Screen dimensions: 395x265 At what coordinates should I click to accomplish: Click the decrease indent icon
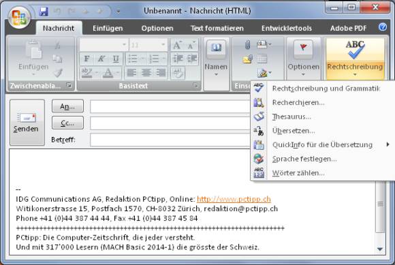pos(178,59)
